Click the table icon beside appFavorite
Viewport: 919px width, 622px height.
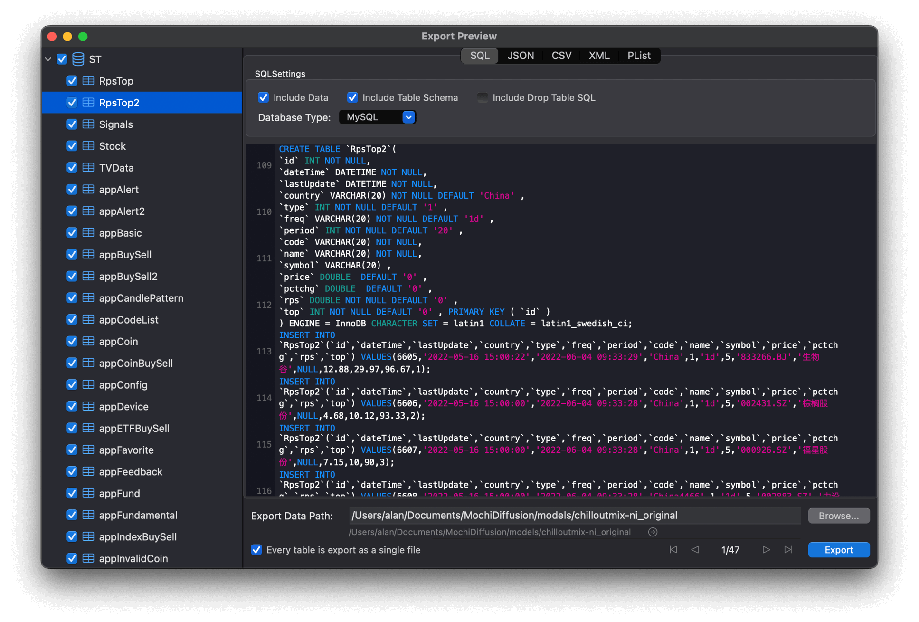click(x=88, y=450)
